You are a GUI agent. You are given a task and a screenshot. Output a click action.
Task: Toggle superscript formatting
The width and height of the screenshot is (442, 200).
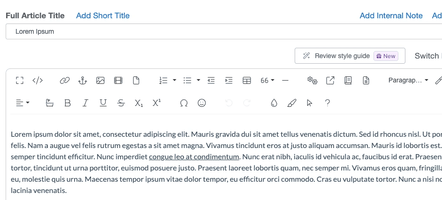(x=157, y=103)
